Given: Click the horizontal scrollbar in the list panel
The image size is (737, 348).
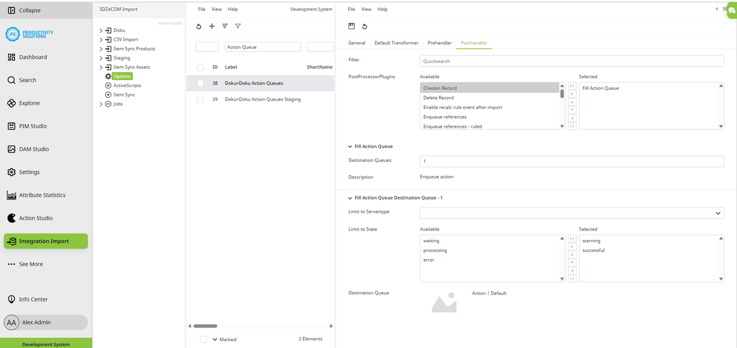Looking at the screenshot, I should 205,326.
